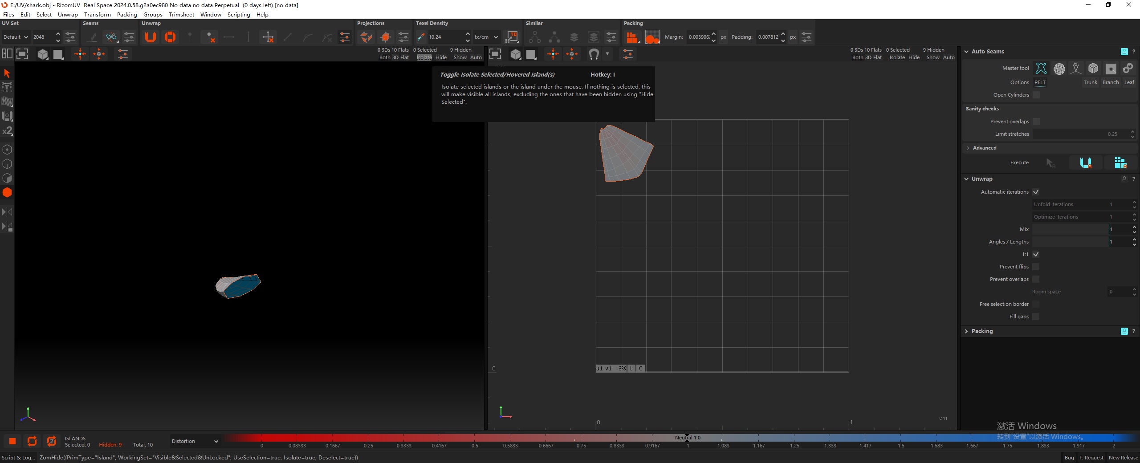Image resolution: width=1140 pixels, height=463 pixels.
Task: Open the Distortion display mode dropdown
Action: tap(195, 441)
